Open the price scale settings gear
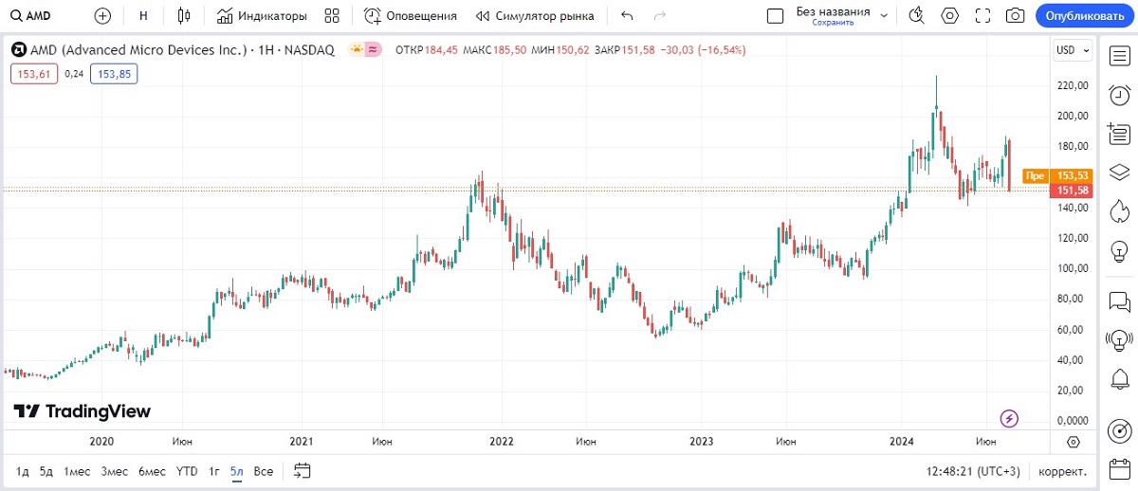 (x=1074, y=442)
